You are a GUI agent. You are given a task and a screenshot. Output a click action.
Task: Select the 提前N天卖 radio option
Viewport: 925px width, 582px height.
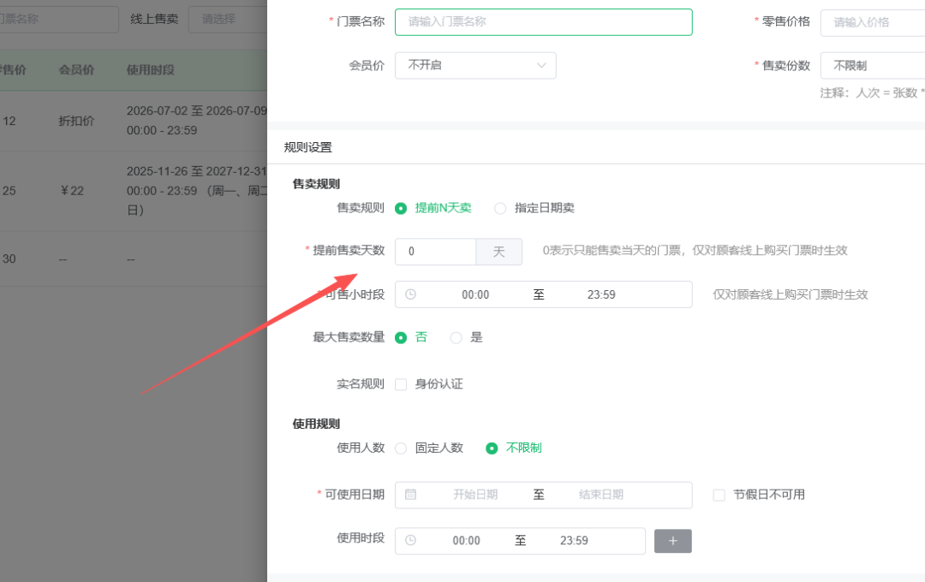click(x=401, y=208)
